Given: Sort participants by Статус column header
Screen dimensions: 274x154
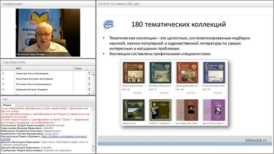Looking at the screenshot, I should click(x=80, y=68).
